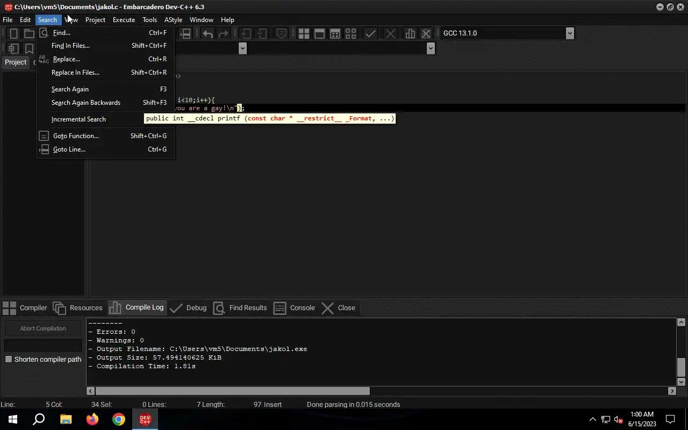Click the Firefox icon in the taskbar
This screenshot has height=430, width=688.
pos(92,419)
